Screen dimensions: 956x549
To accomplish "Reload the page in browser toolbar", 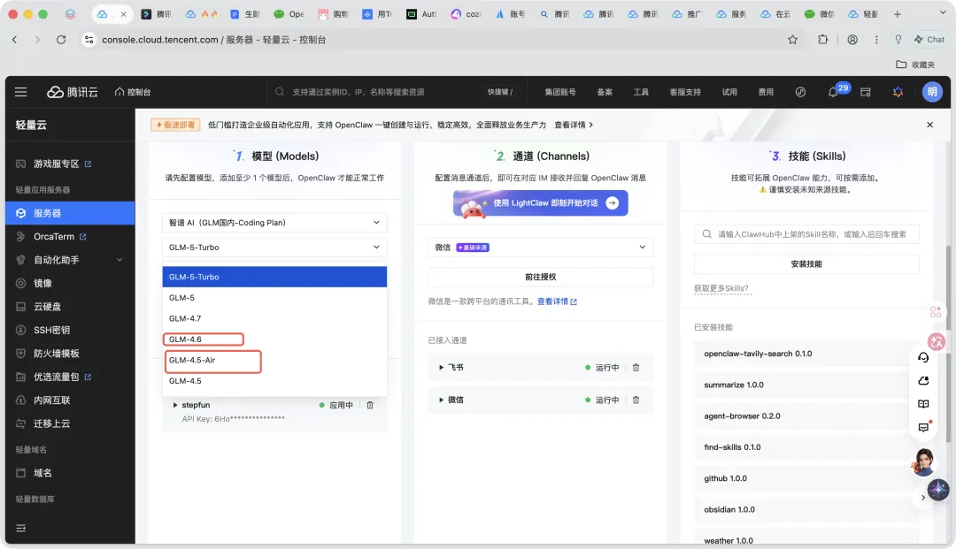I will pyautogui.click(x=61, y=40).
